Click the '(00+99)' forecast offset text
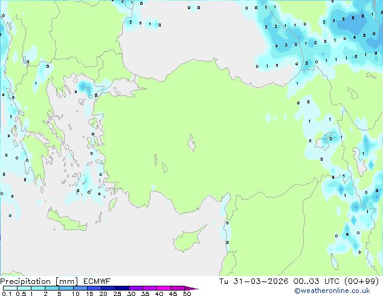This screenshot has height=296, width=383. coord(361,282)
